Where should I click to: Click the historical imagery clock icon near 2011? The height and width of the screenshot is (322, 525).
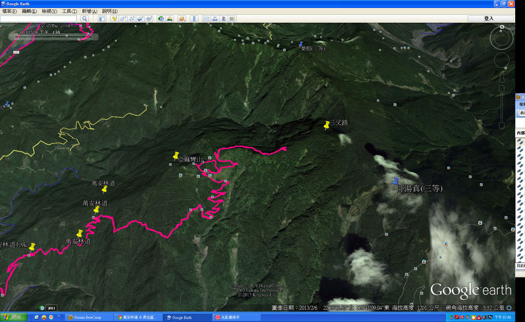coord(42,308)
